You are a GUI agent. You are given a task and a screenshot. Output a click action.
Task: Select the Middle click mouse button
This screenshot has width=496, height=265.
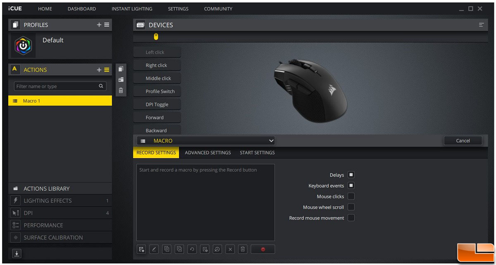point(157,78)
